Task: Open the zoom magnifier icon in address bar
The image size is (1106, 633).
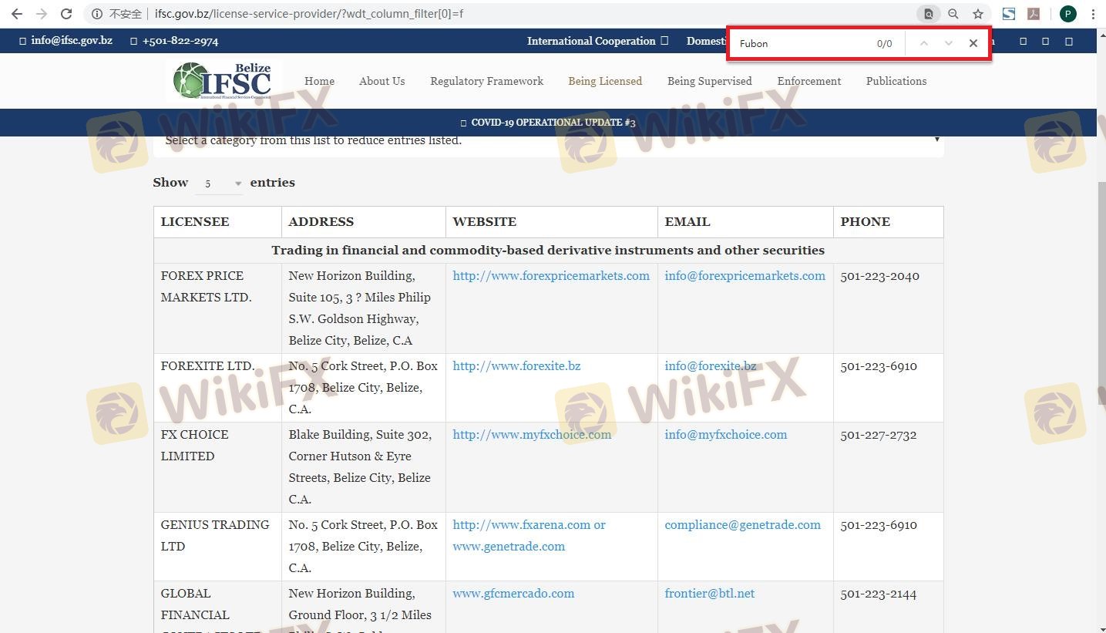Action: [x=953, y=14]
